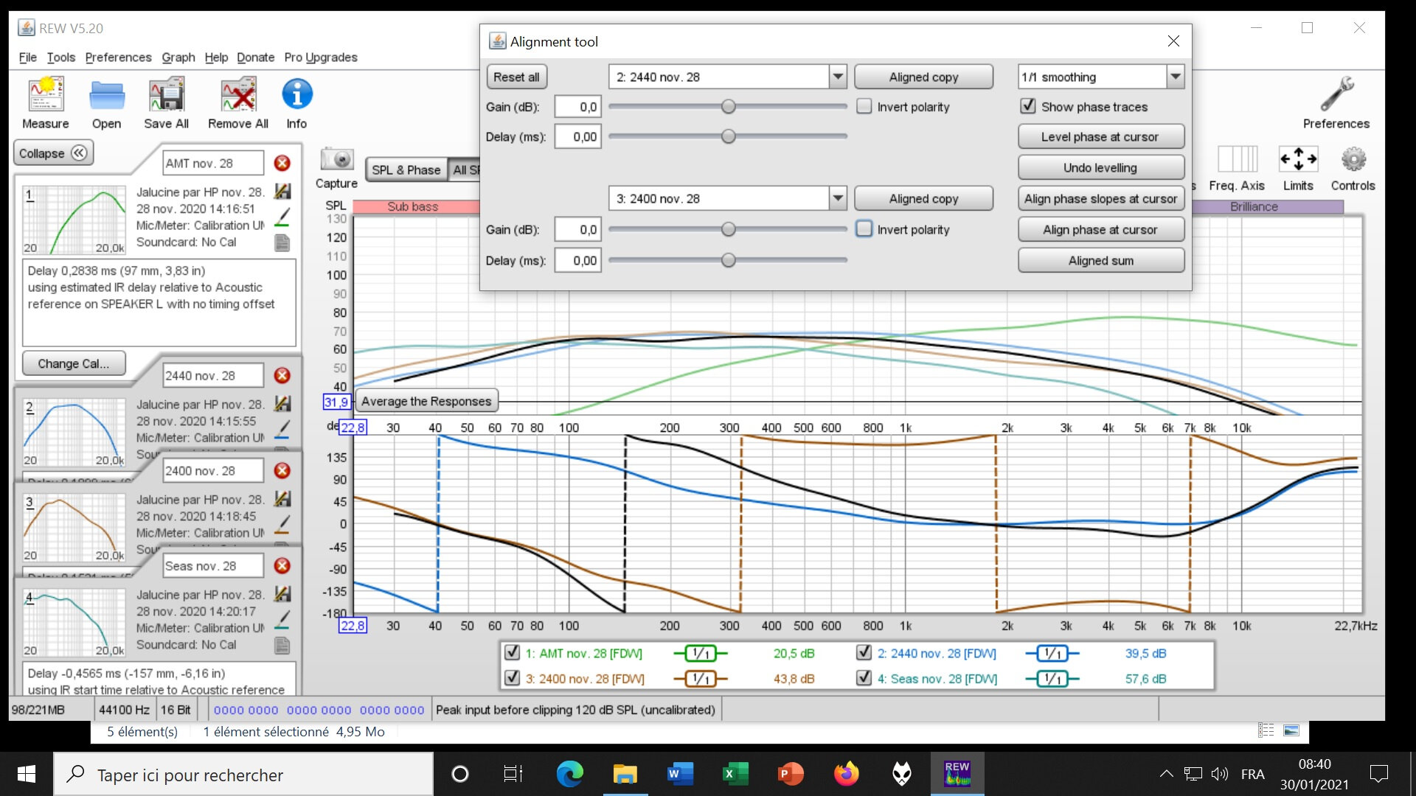Expand the 2: 2440 nov. 28 measurement dropdown
This screenshot has width=1416, height=796.
(x=838, y=77)
